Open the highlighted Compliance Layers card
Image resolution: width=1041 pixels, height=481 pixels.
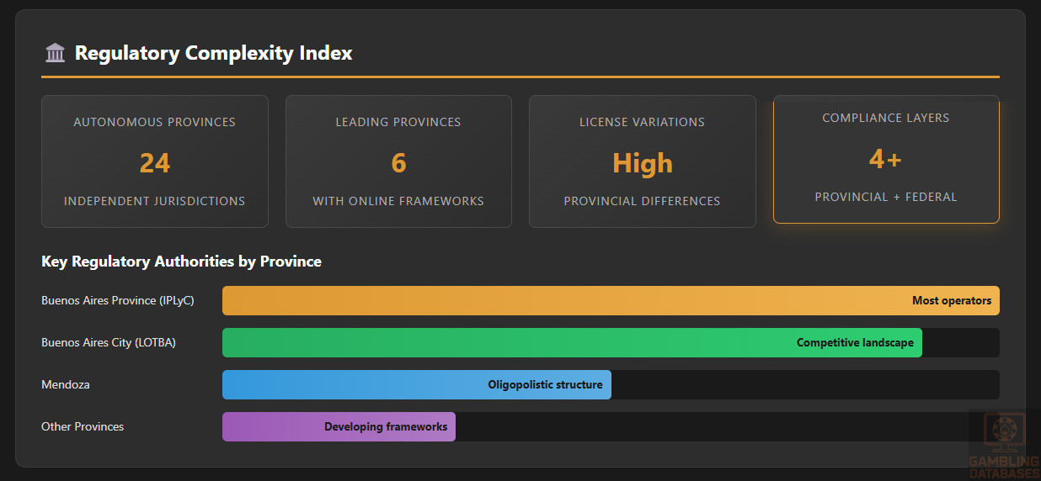pos(886,159)
